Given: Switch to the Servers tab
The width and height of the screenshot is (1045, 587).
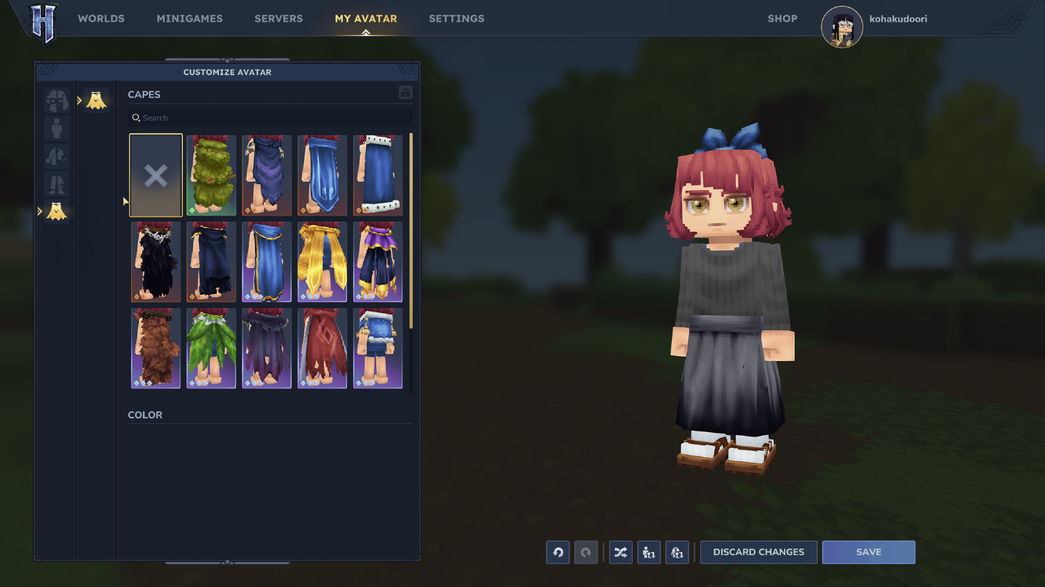Looking at the screenshot, I should tap(278, 19).
